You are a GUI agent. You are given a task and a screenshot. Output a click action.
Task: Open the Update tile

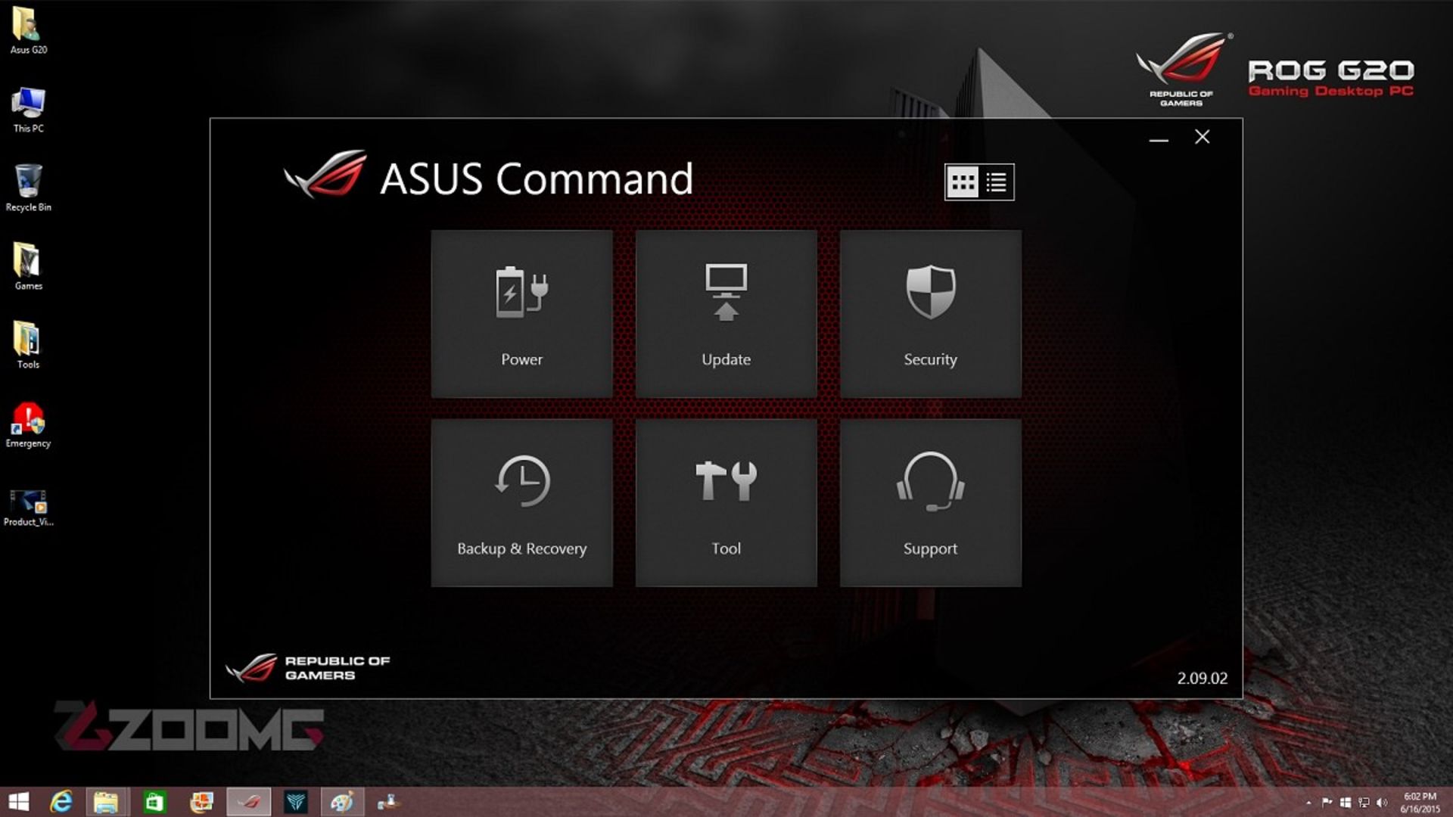(x=726, y=314)
